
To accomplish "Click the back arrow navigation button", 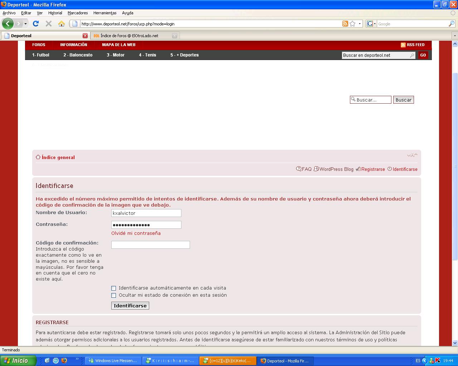I will (x=8, y=24).
